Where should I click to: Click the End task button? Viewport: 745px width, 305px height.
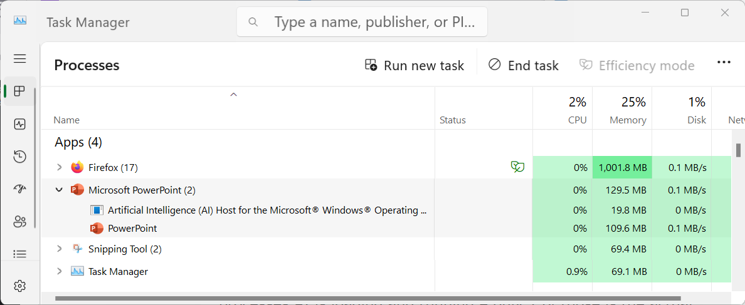pos(523,65)
